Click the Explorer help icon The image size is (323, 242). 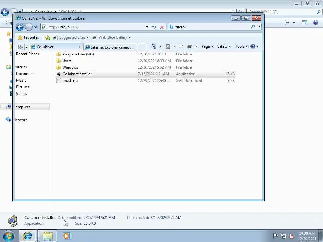point(316,23)
